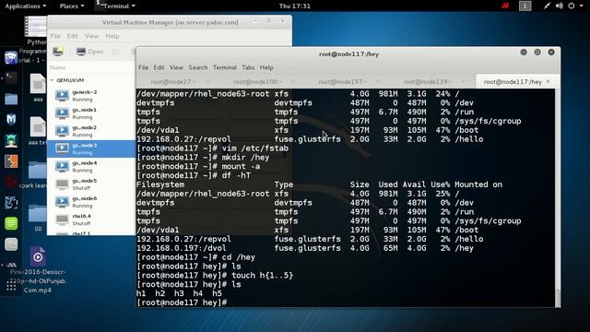Launch Armitage icon in the dock

click(11, 141)
